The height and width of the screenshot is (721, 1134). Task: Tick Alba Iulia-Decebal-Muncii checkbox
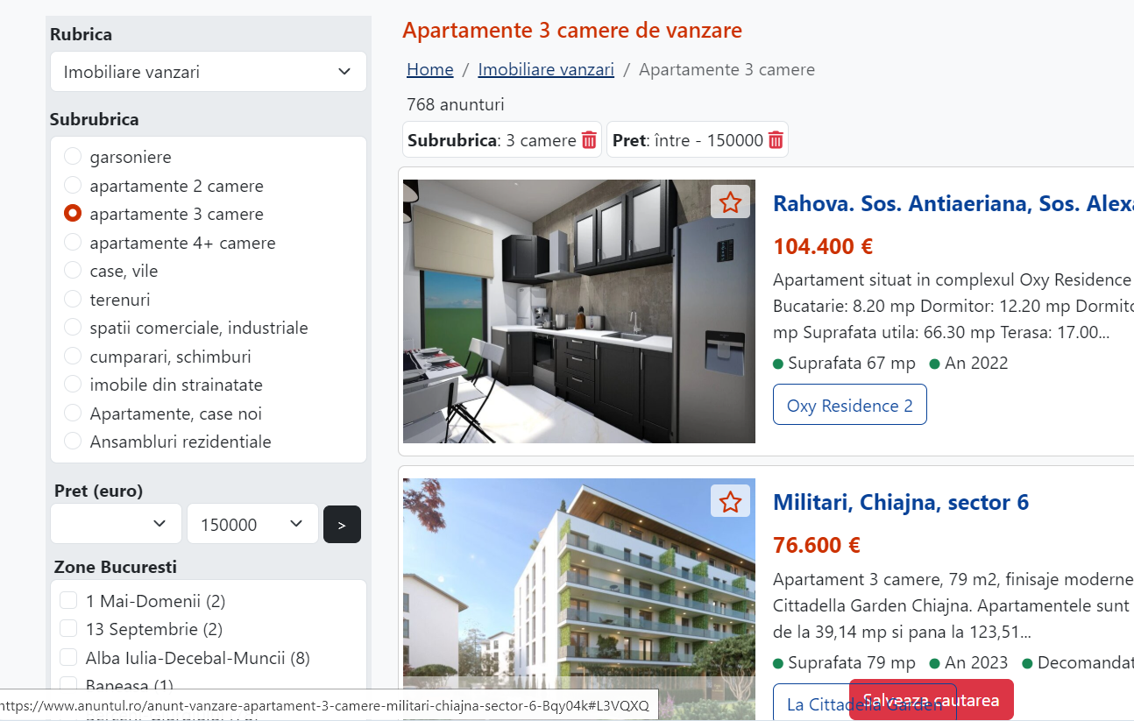[x=67, y=658]
